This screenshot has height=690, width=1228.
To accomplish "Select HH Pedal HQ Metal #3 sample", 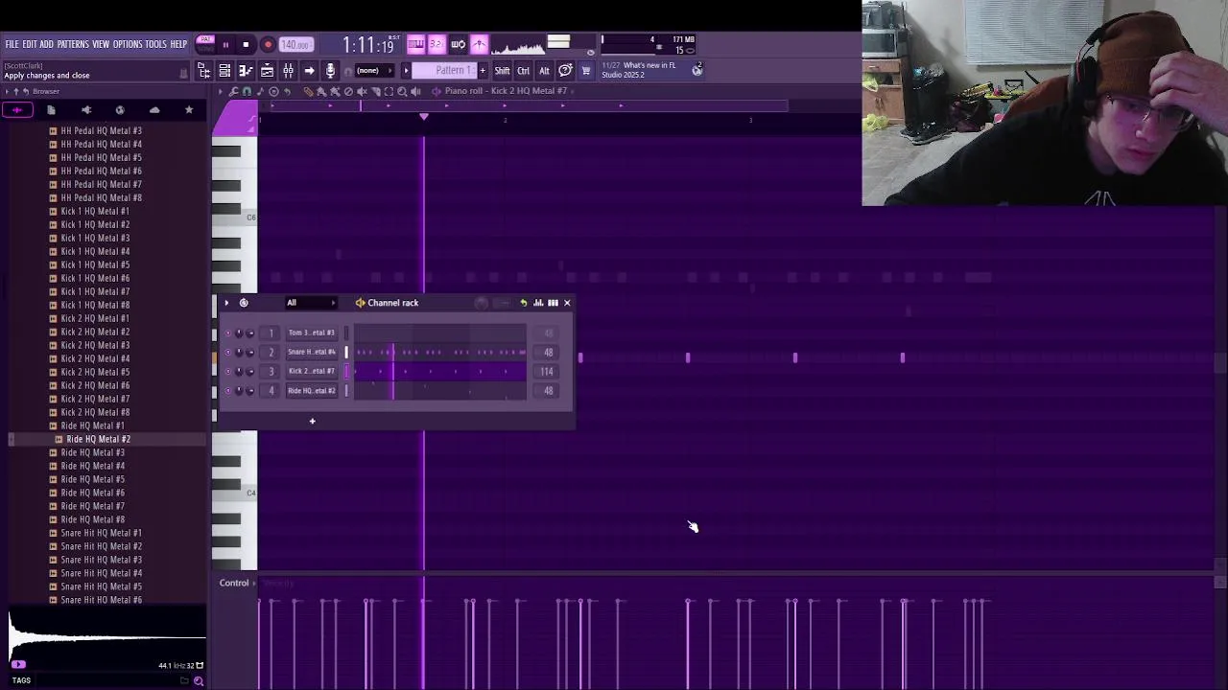I will tap(101, 130).
